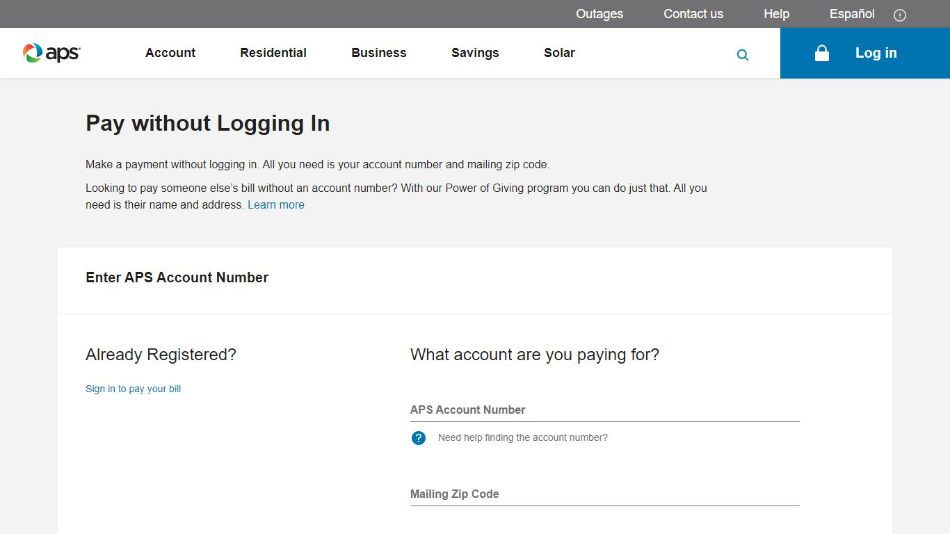Click the alert circle icon beside Español
The image size is (950, 534).
[x=900, y=15]
